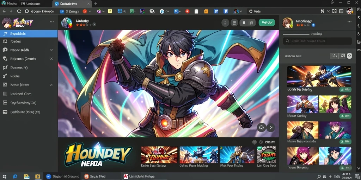This screenshot has width=361, height=180.
Task: Open the three-dots menu in the right panel header
Action: (349, 22)
